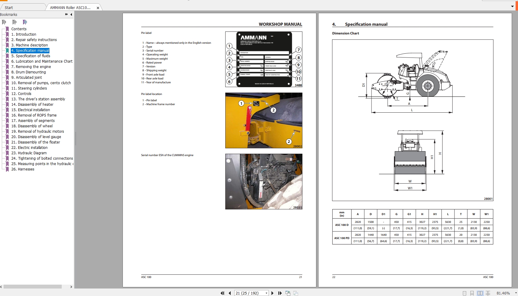Click the pin label photo on page 21
The height and width of the screenshot is (296, 518).
point(264,120)
